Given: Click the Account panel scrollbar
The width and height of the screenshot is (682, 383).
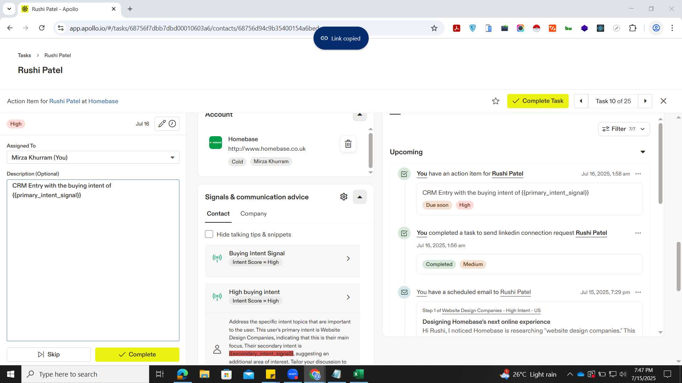Looking at the screenshot, I should pos(370,150).
